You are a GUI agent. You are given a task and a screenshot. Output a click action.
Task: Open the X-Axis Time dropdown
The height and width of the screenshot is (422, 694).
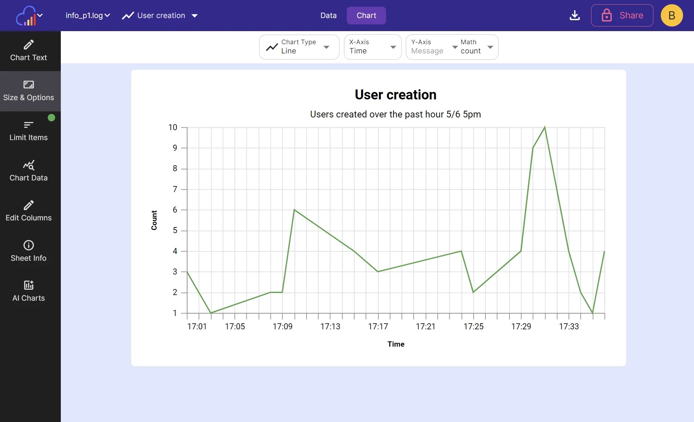(372, 47)
